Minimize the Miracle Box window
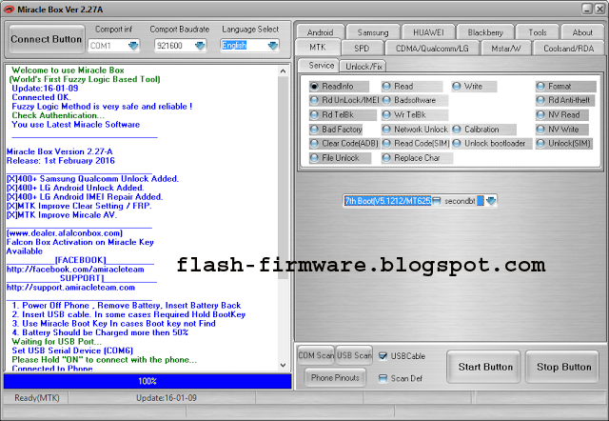 [587, 10]
